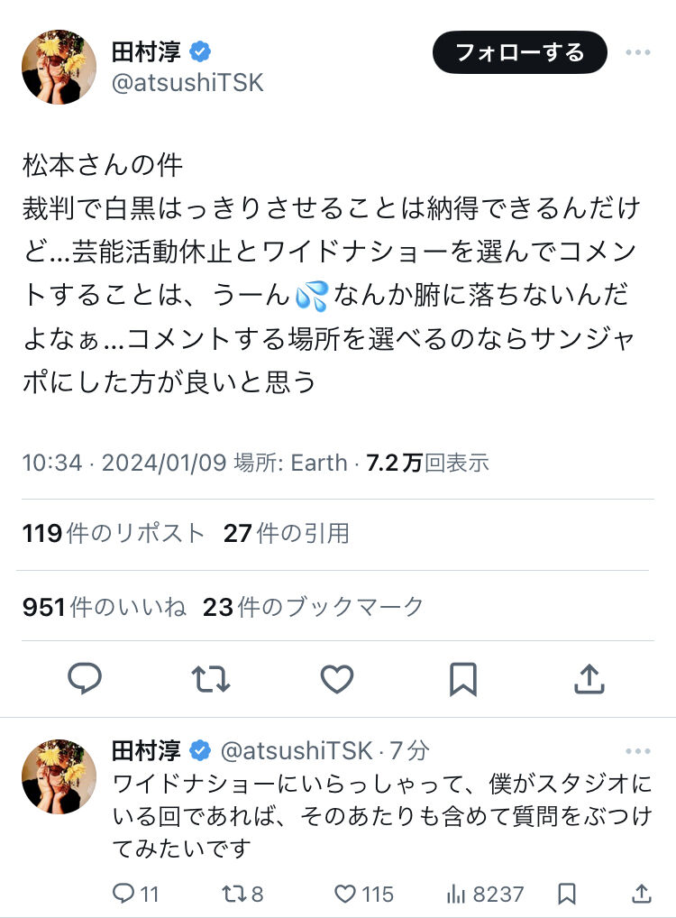
Task: Like the main tweet with heart icon
Action: tap(337, 678)
